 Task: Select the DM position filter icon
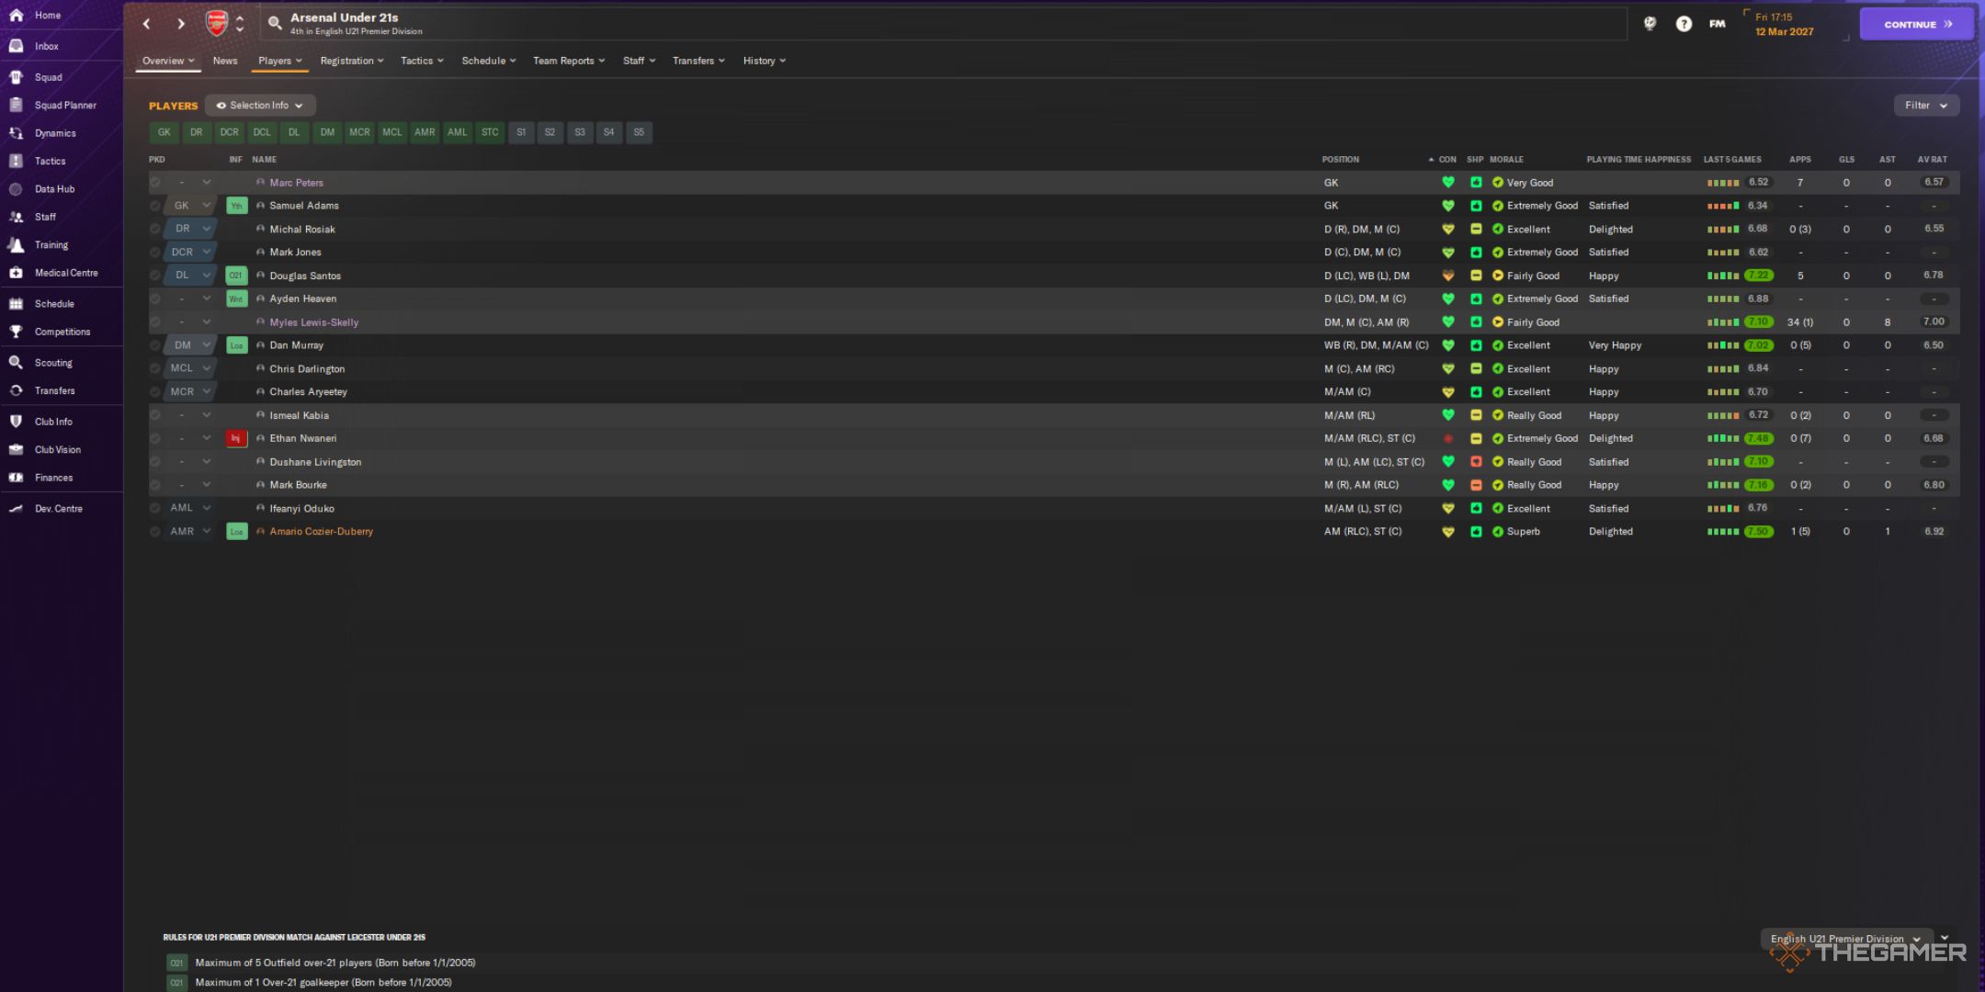pos(325,131)
